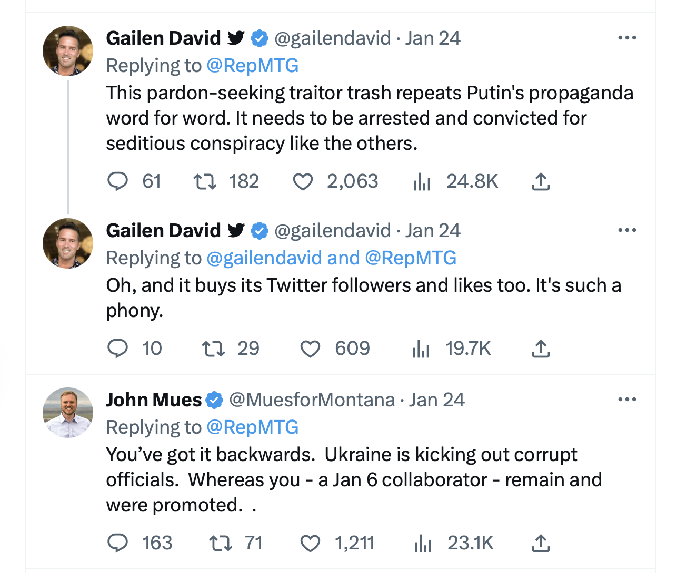This screenshot has width=677, height=573.
Task: Open more options on John Mues tweet
Action: (x=627, y=400)
